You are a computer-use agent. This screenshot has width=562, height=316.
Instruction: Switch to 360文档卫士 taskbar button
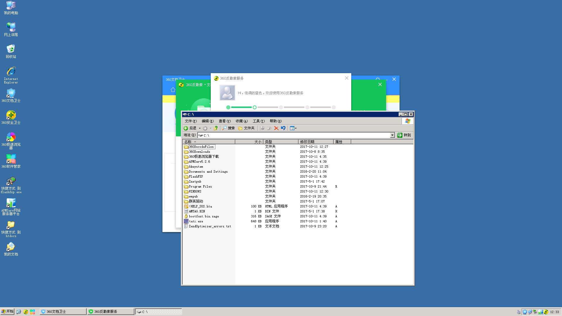63,312
